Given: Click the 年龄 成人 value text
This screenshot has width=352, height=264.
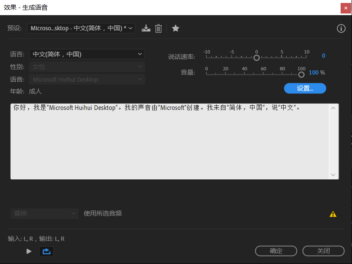Looking at the screenshot, I should [35, 91].
